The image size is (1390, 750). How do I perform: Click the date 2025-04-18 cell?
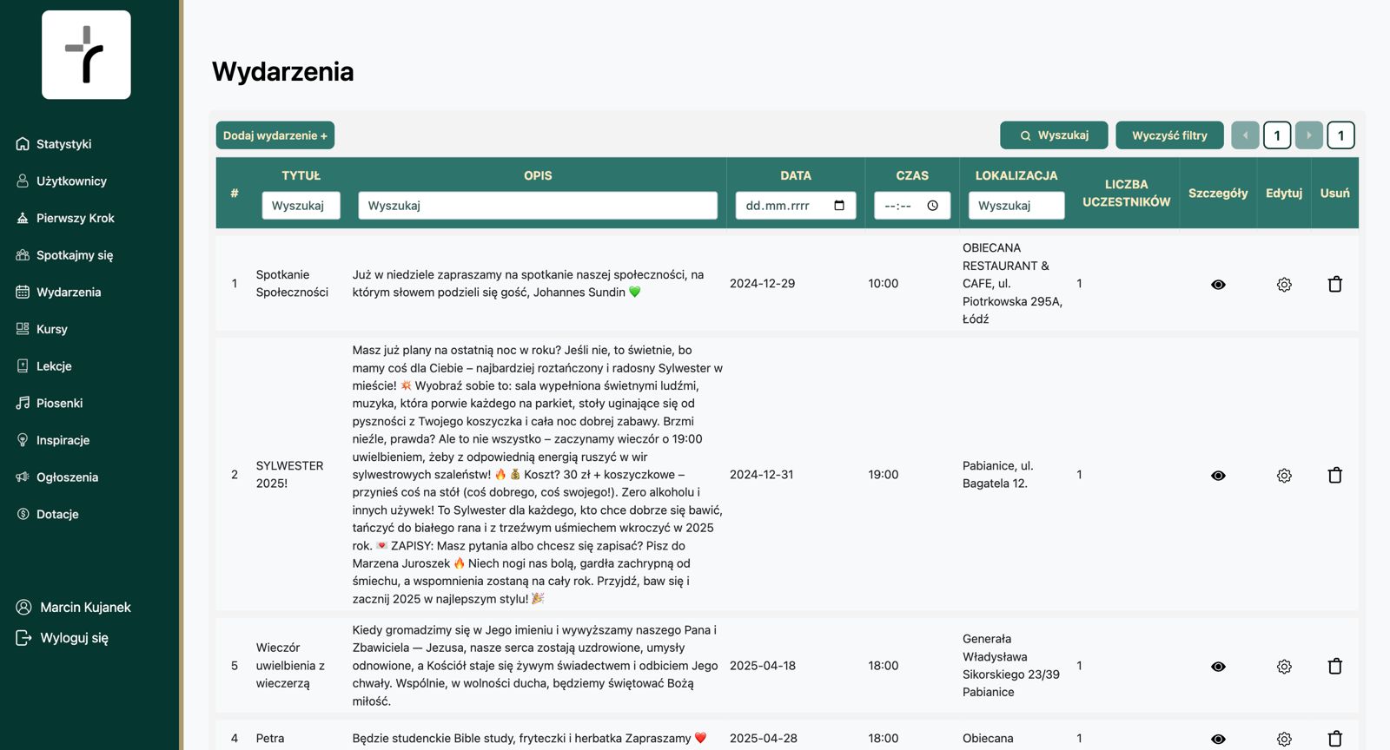point(762,665)
